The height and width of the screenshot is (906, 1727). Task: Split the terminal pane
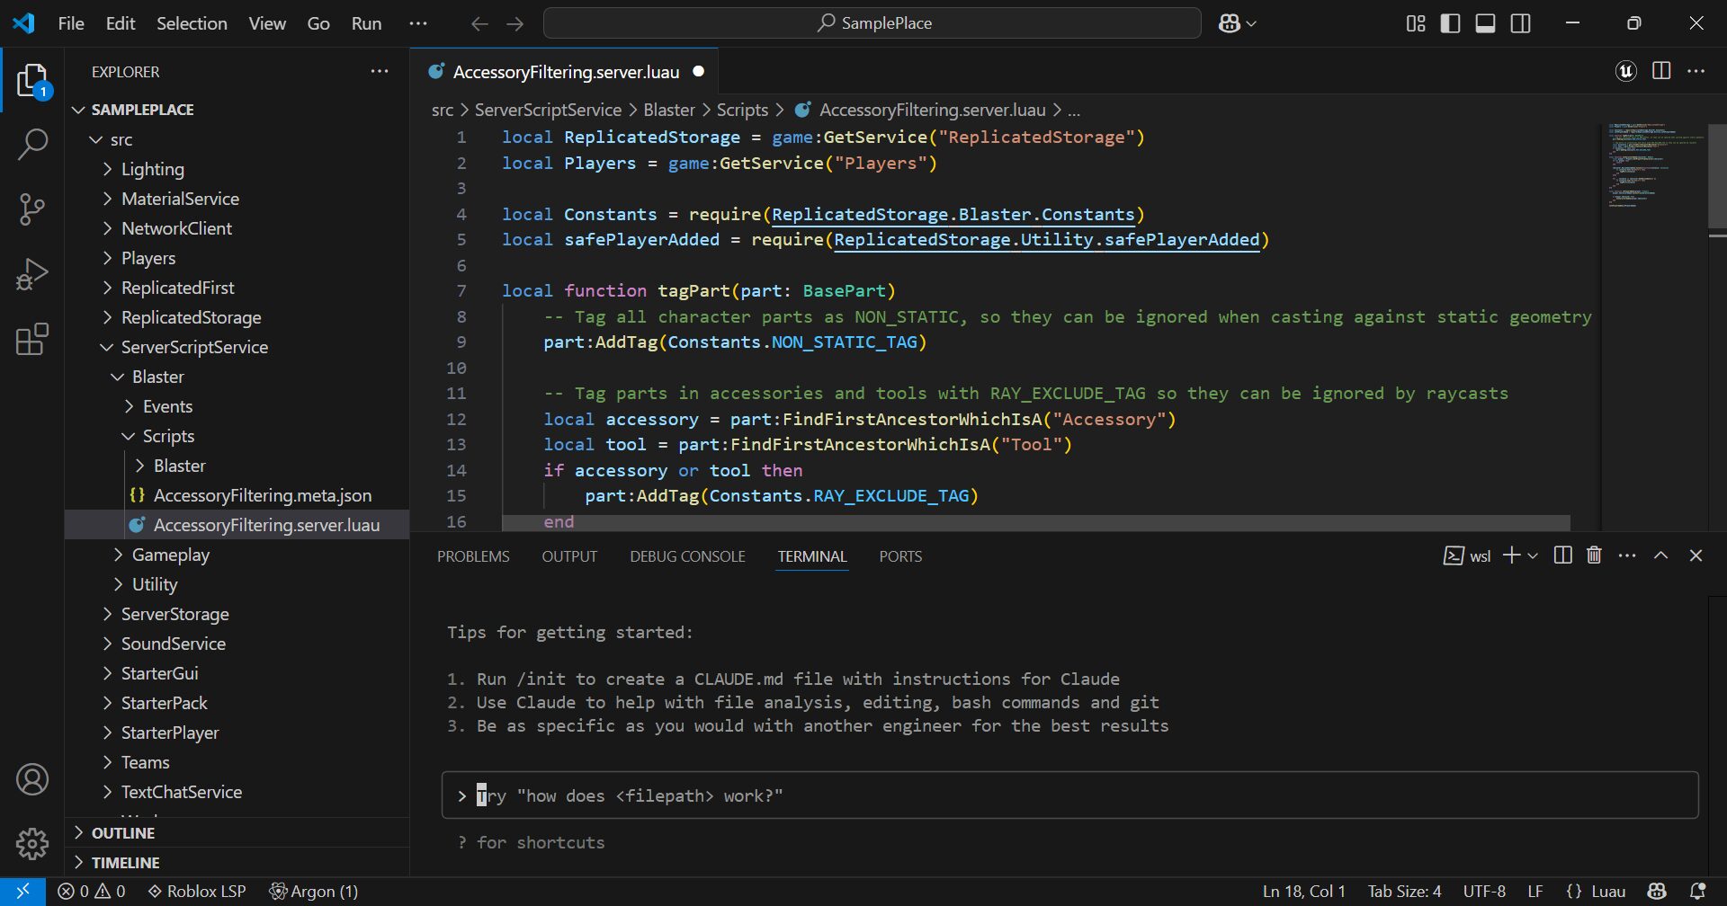point(1563,555)
